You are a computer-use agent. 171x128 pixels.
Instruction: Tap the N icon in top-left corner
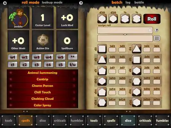[x=5, y=3]
